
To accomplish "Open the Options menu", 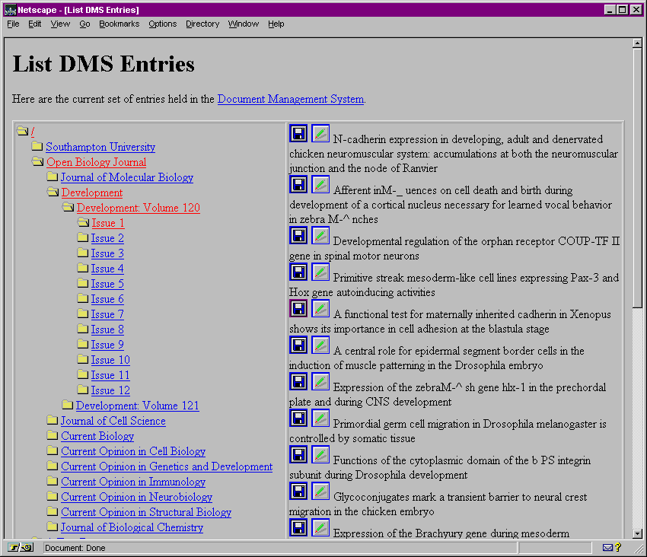I will [162, 24].
